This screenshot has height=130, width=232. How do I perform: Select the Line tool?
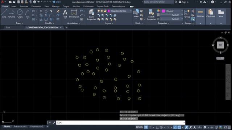[4, 14]
